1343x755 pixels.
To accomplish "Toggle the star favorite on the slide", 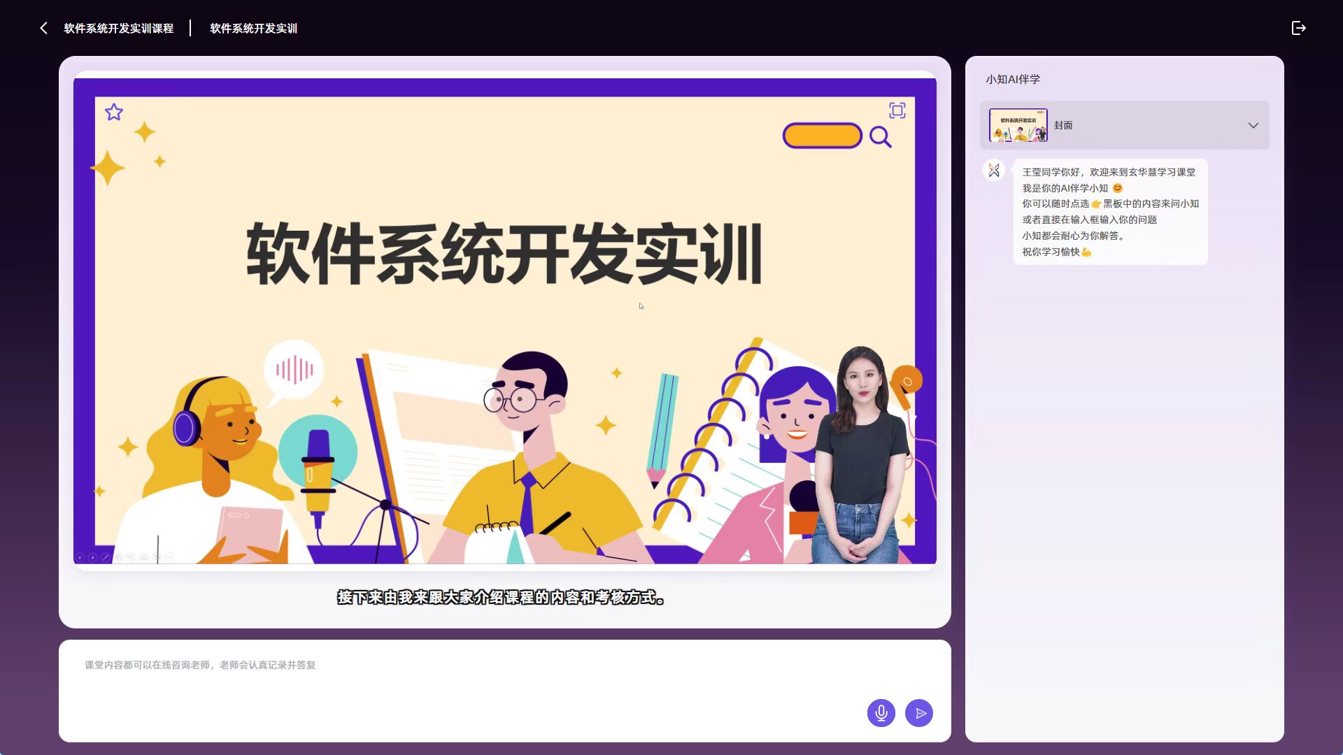I will (x=114, y=112).
